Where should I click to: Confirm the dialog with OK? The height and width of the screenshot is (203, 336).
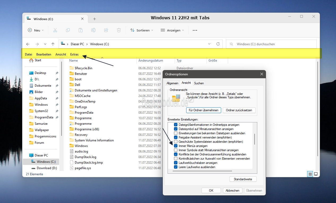pos(211,190)
